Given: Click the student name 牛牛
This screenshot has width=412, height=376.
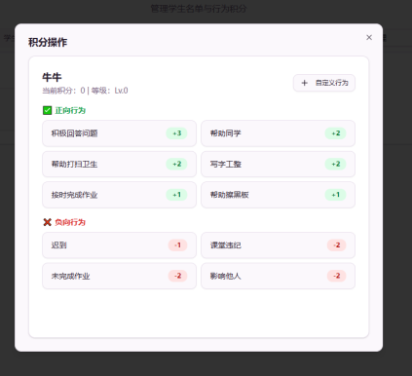Looking at the screenshot, I should click(x=52, y=77).
